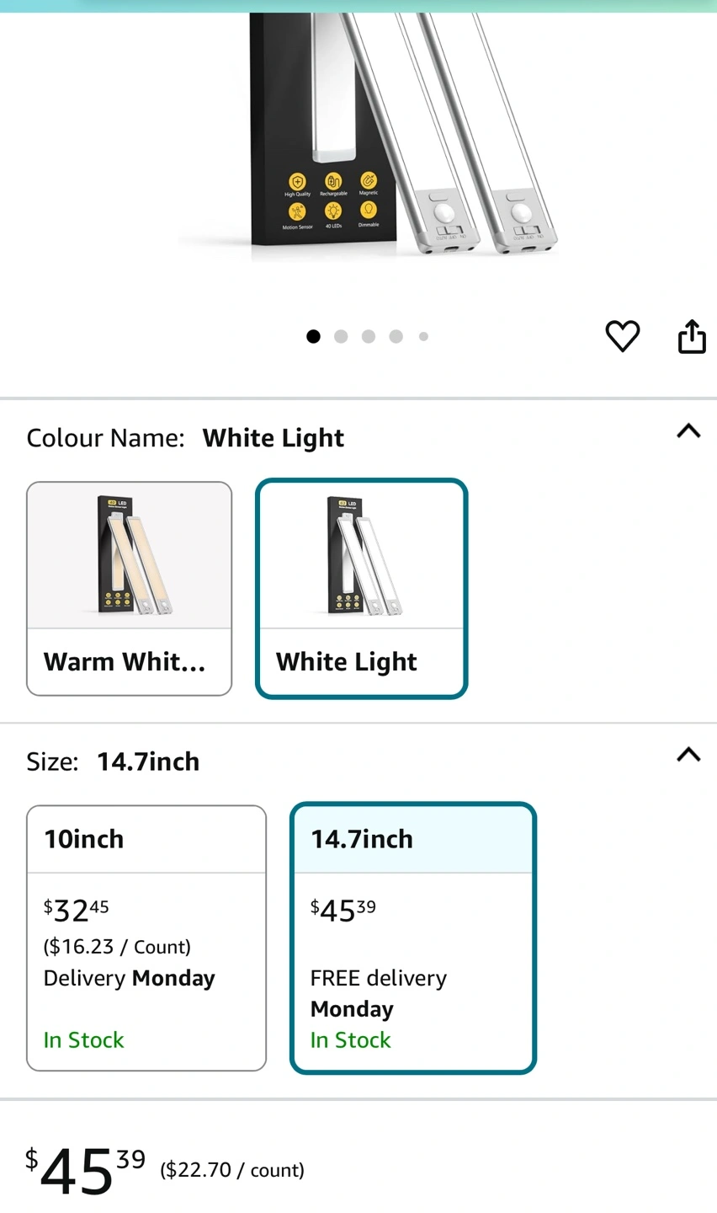The image size is (717, 1213).
Task: Jump to third carousel dot
Action: pos(369,336)
